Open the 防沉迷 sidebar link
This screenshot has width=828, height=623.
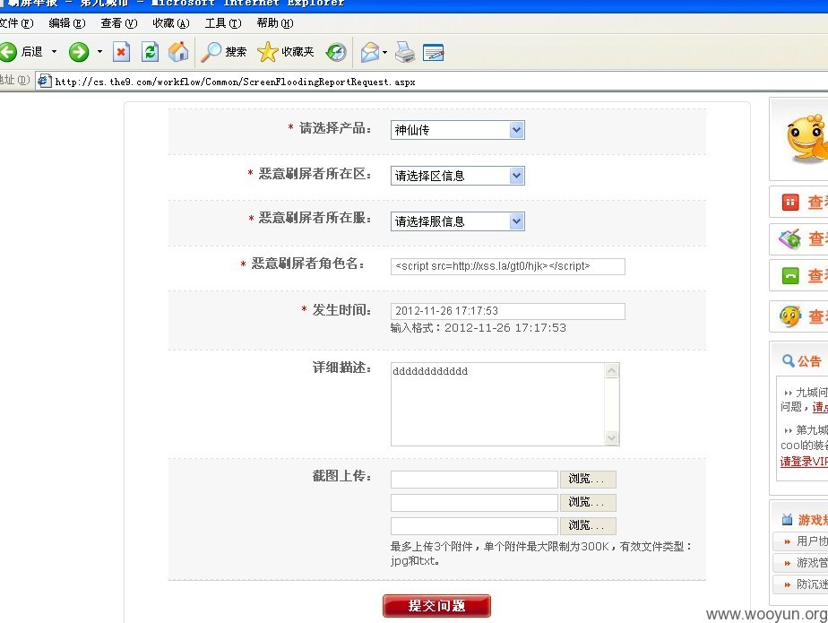click(x=812, y=584)
